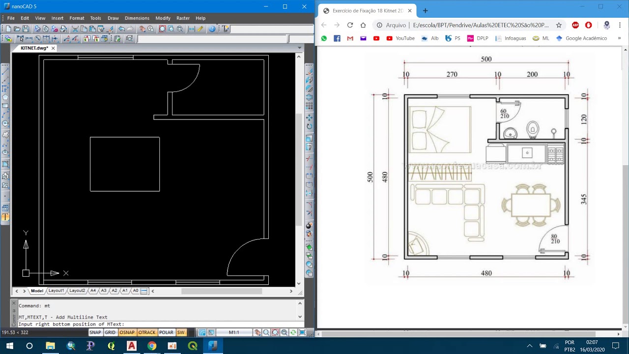This screenshot has width=629, height=354.
Task: Open the Raster menu
Action: click(183, 18)
